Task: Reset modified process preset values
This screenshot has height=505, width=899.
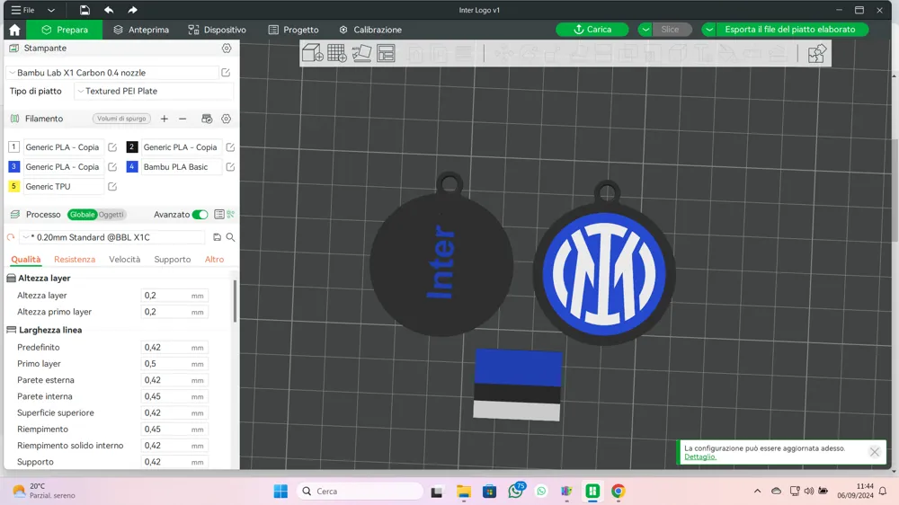Action: [x=11, y=237]
